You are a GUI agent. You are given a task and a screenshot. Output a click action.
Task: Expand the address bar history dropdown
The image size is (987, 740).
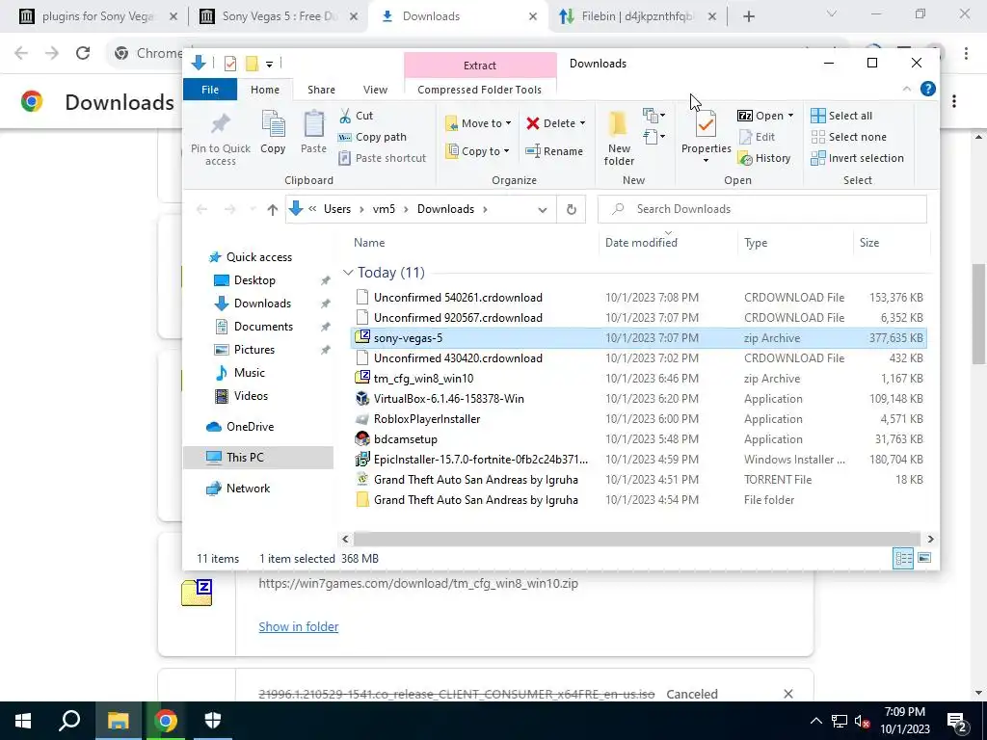542,209
